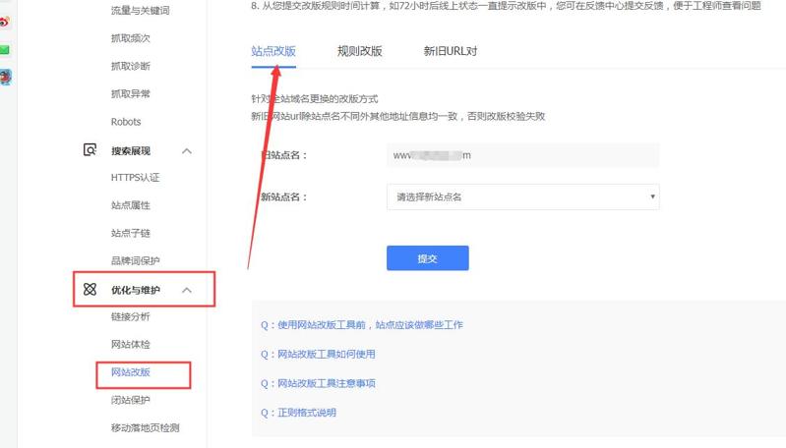Open 链接分析 in sidebar
This screenshot has height=448, width=786.
point(130,316)
